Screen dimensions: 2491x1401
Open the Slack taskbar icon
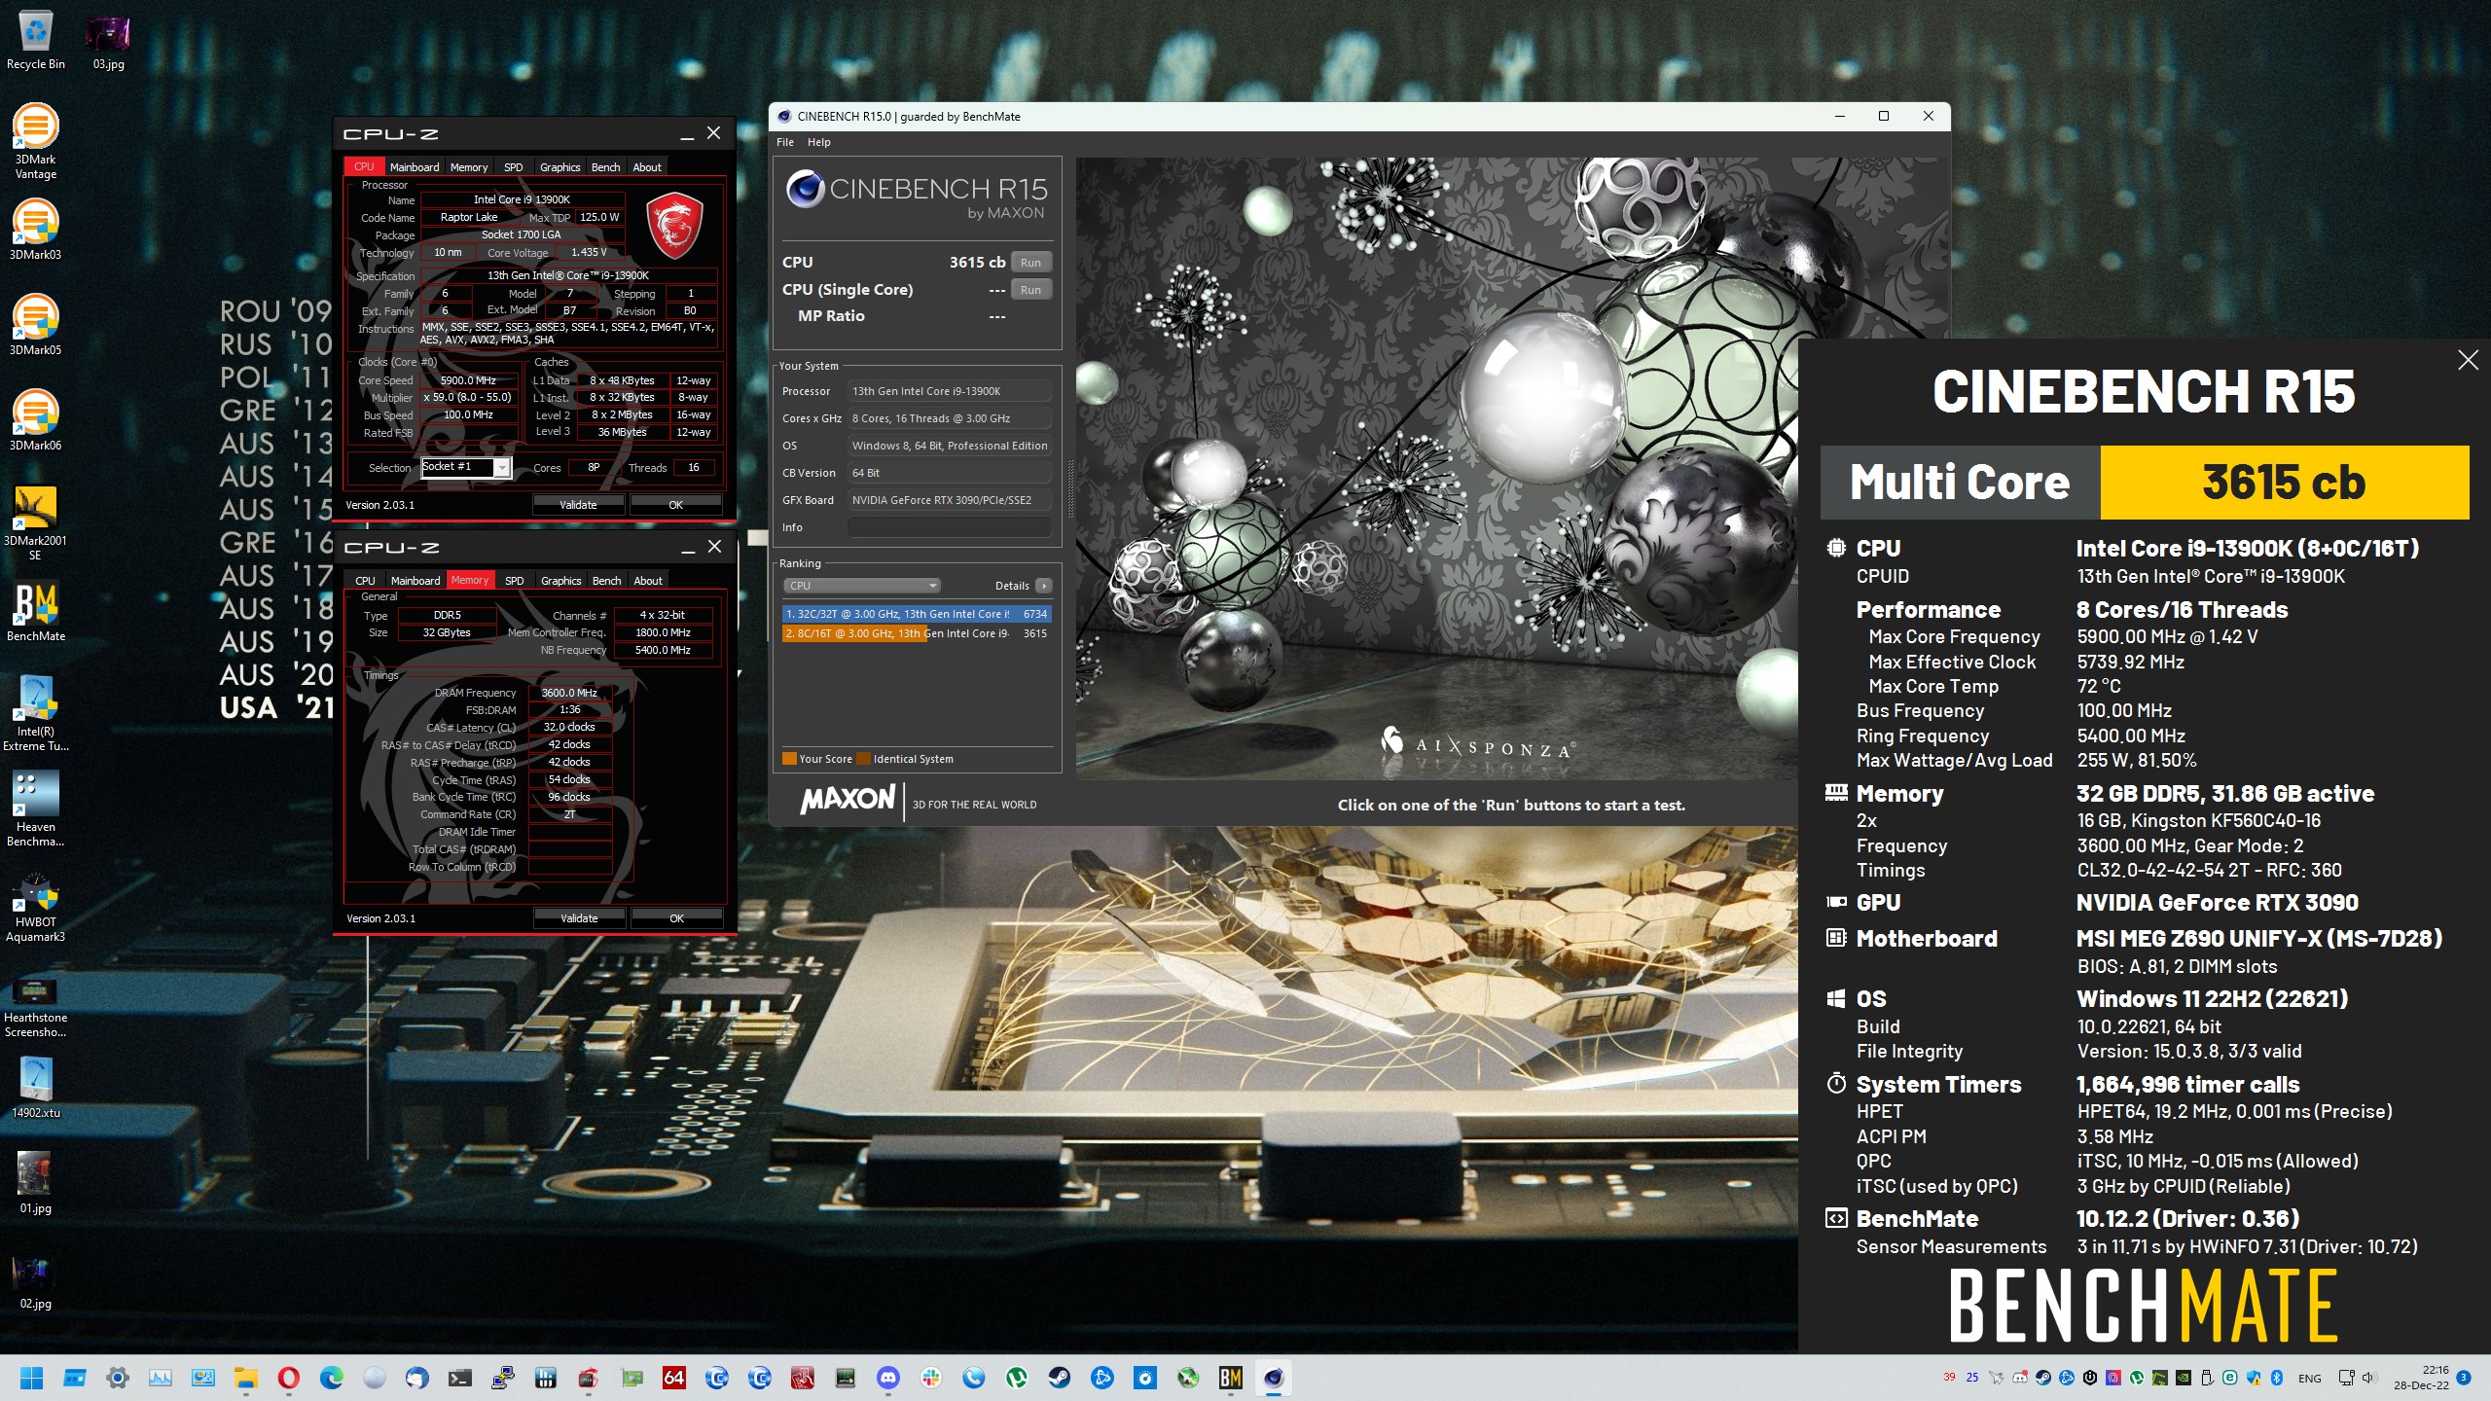pyautogui.click(x=931, y=1378)
